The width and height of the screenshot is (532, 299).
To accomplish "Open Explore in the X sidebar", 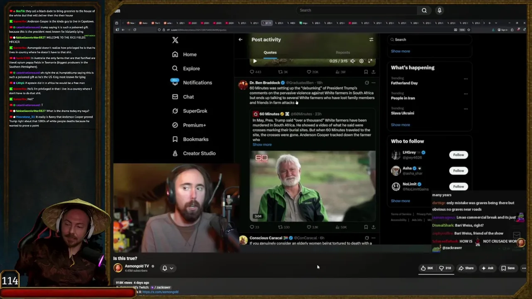I will (x=186, y=69).
